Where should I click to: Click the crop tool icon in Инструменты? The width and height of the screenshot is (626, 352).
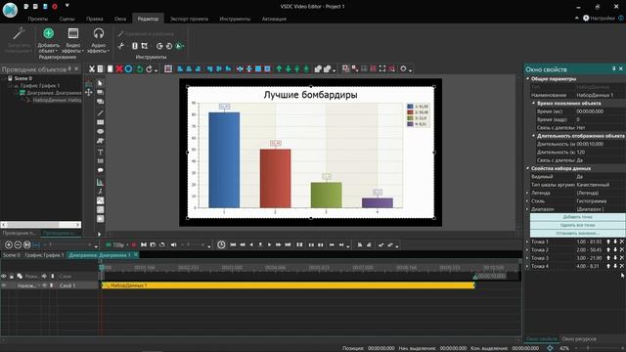[145, 46]
